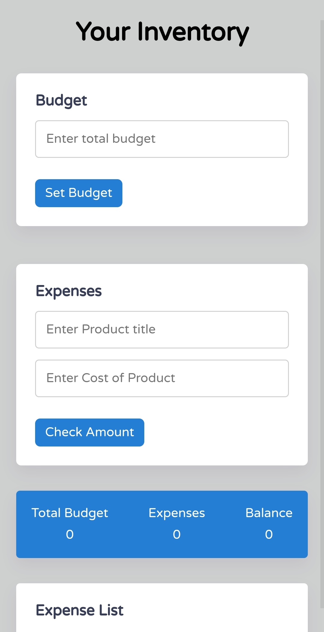This screenshot has width=324, height=632.
Task: Click the Enter Product title field
Action: [162, 329]
